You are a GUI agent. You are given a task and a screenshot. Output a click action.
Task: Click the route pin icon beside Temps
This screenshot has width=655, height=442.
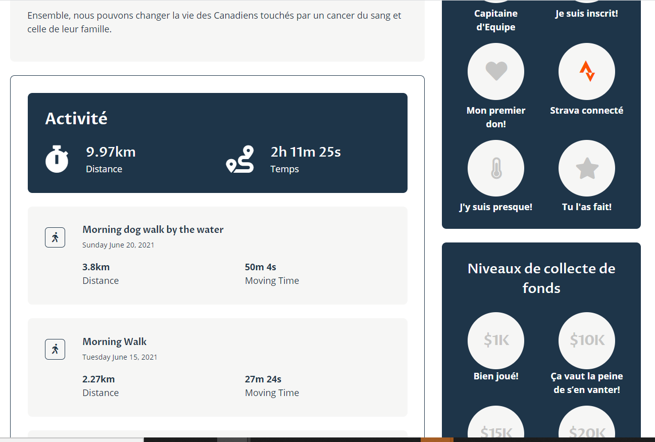tap(240, 159)
